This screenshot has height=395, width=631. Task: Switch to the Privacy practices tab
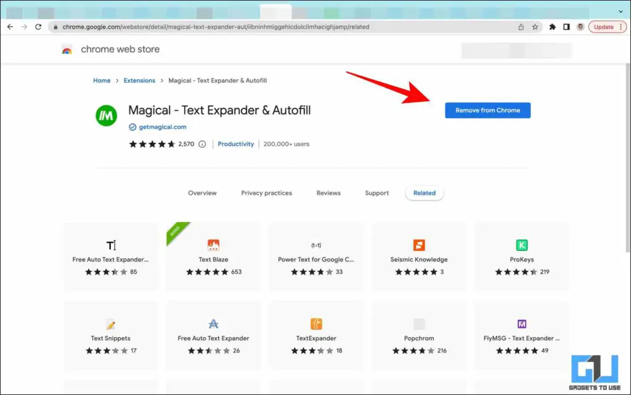click(x=266, y=193)
